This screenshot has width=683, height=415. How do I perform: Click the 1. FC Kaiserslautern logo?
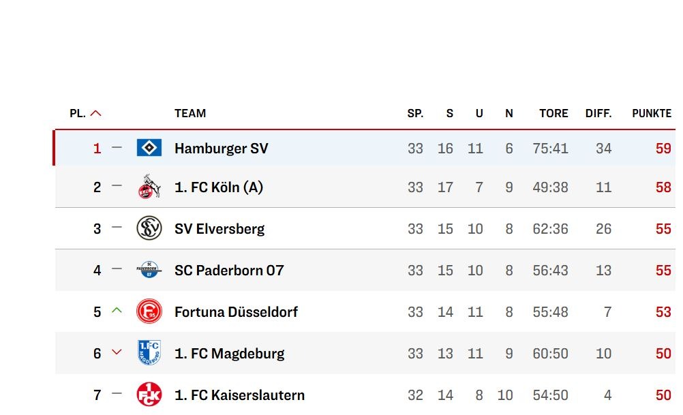pos(149,395)
